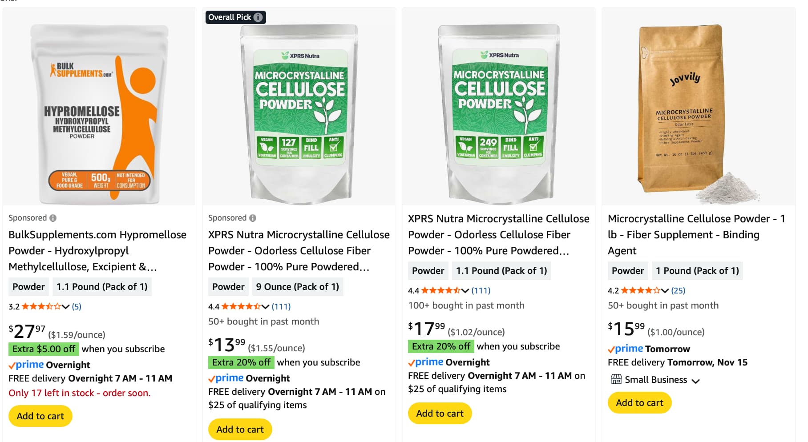This screenshot has height=442, width=808.
Task: Click star rating of Jovvily cellulose powder
Action: point(640,290)
